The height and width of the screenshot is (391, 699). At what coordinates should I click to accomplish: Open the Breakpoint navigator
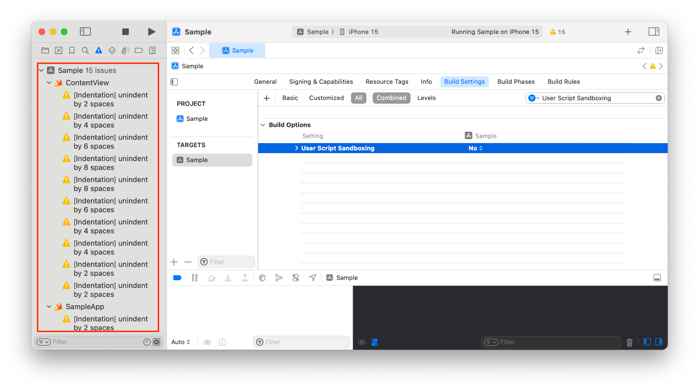pos(139,50)
